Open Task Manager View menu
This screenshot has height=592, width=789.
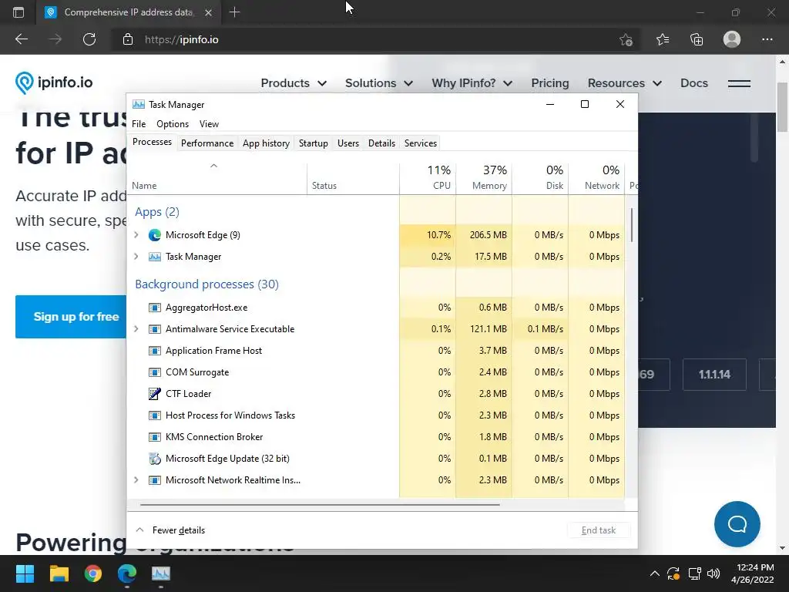point(209,124)
